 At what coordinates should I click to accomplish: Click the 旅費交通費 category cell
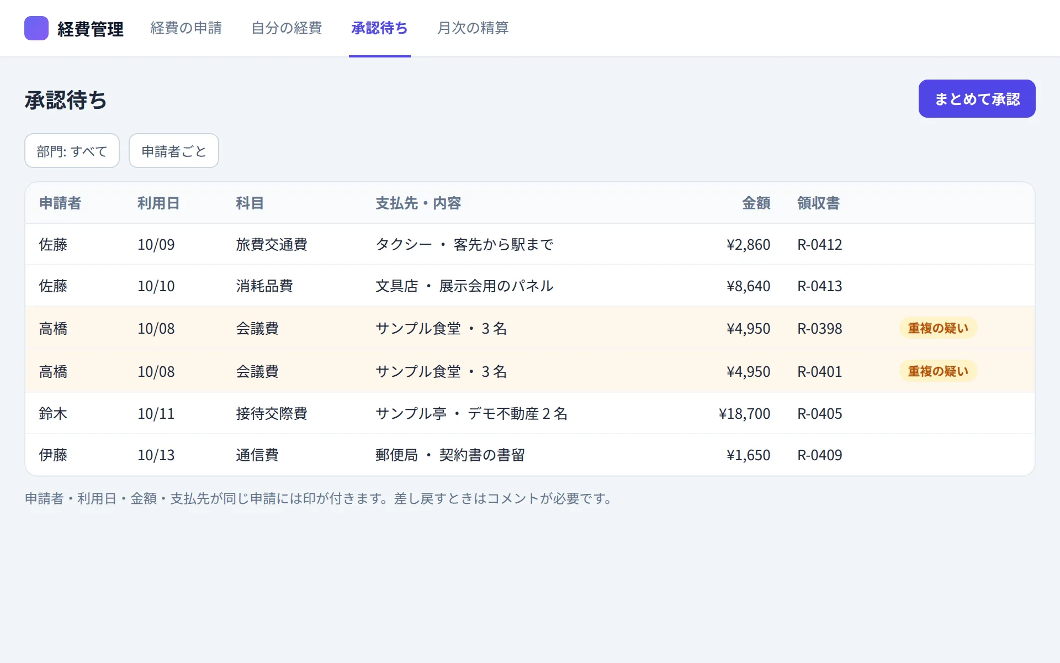click(x=271, y=245)
